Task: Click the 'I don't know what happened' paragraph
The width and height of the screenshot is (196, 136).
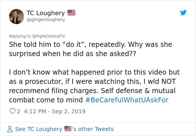Action: click(x=94, y=86)
